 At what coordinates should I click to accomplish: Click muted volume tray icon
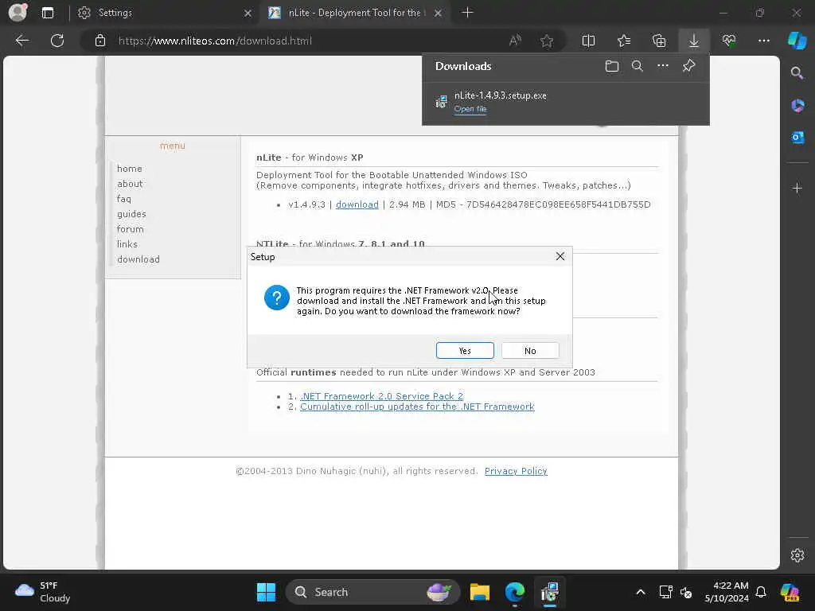pyautogui.click(x=686, y=592)
